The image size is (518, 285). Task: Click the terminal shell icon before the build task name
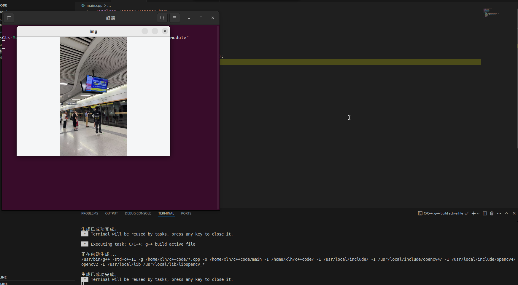(420, 214)
